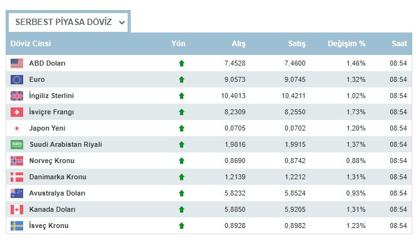
Task: Click the up arrow in Japon Yeni row
Action: [181, 128]
